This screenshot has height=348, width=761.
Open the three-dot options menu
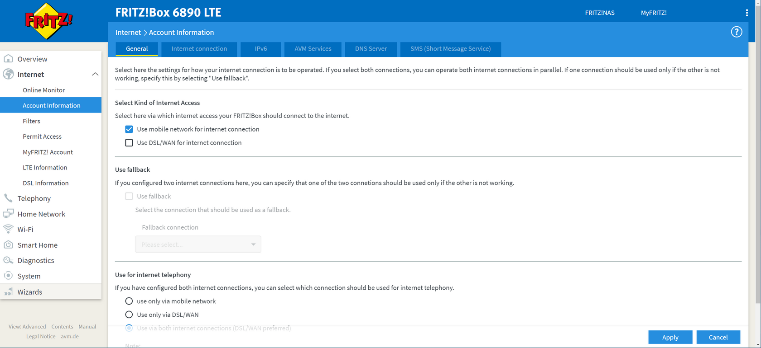[x=747, y=13]
